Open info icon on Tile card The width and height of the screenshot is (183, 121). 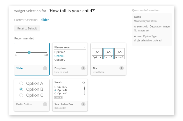point(122,68)
